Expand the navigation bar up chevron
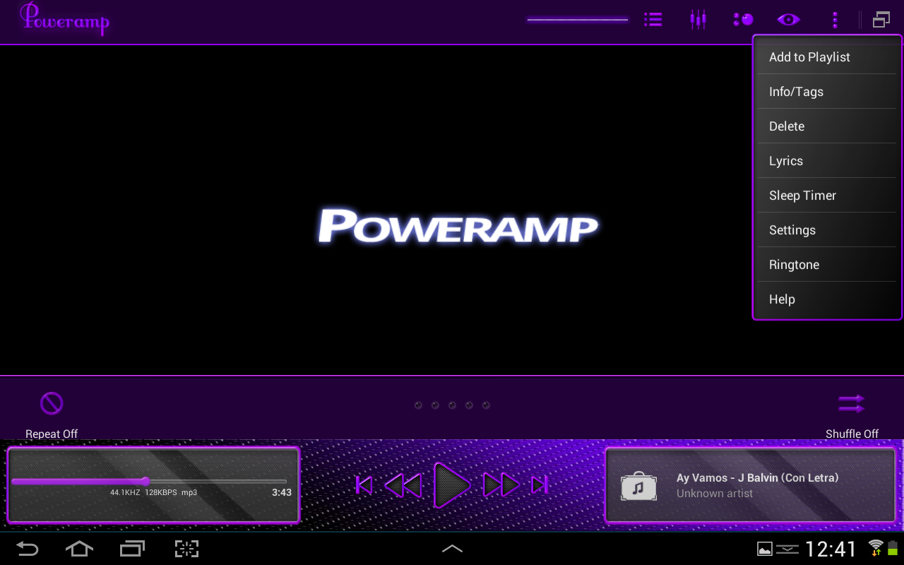This screenshot has height=565, width=904. click(x=452, y=549)
